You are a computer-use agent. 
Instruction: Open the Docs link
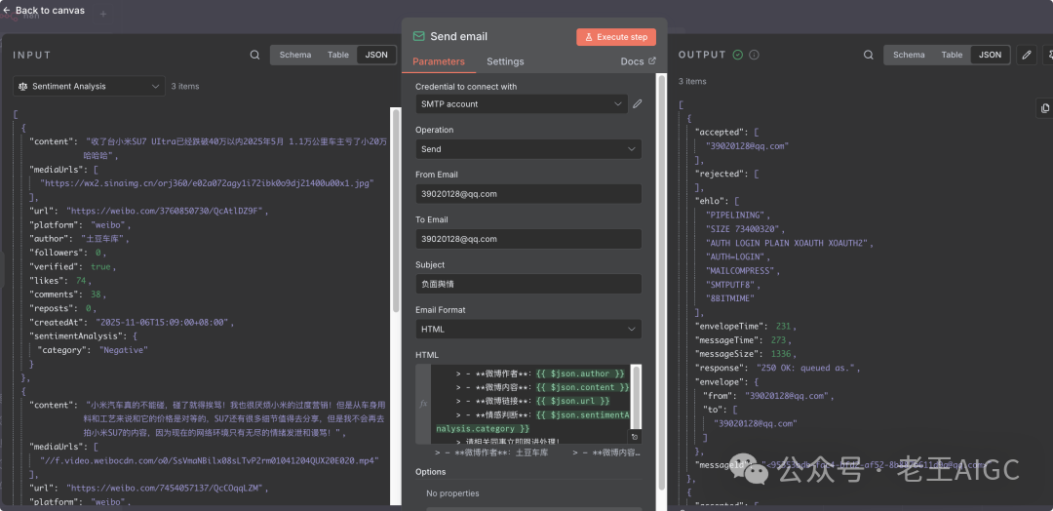(x=638, y=61)
